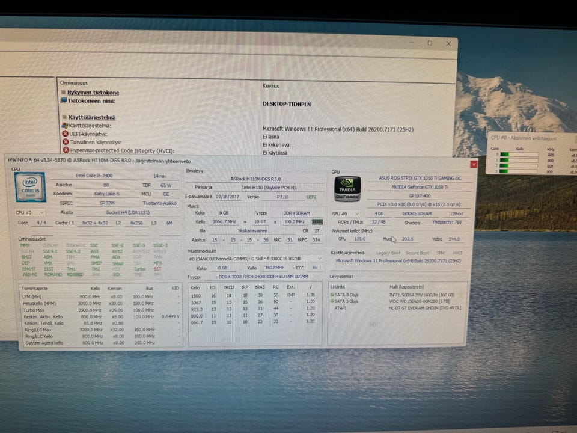Click the green memory module icon
577x433 pixels.
click(317, 222)
